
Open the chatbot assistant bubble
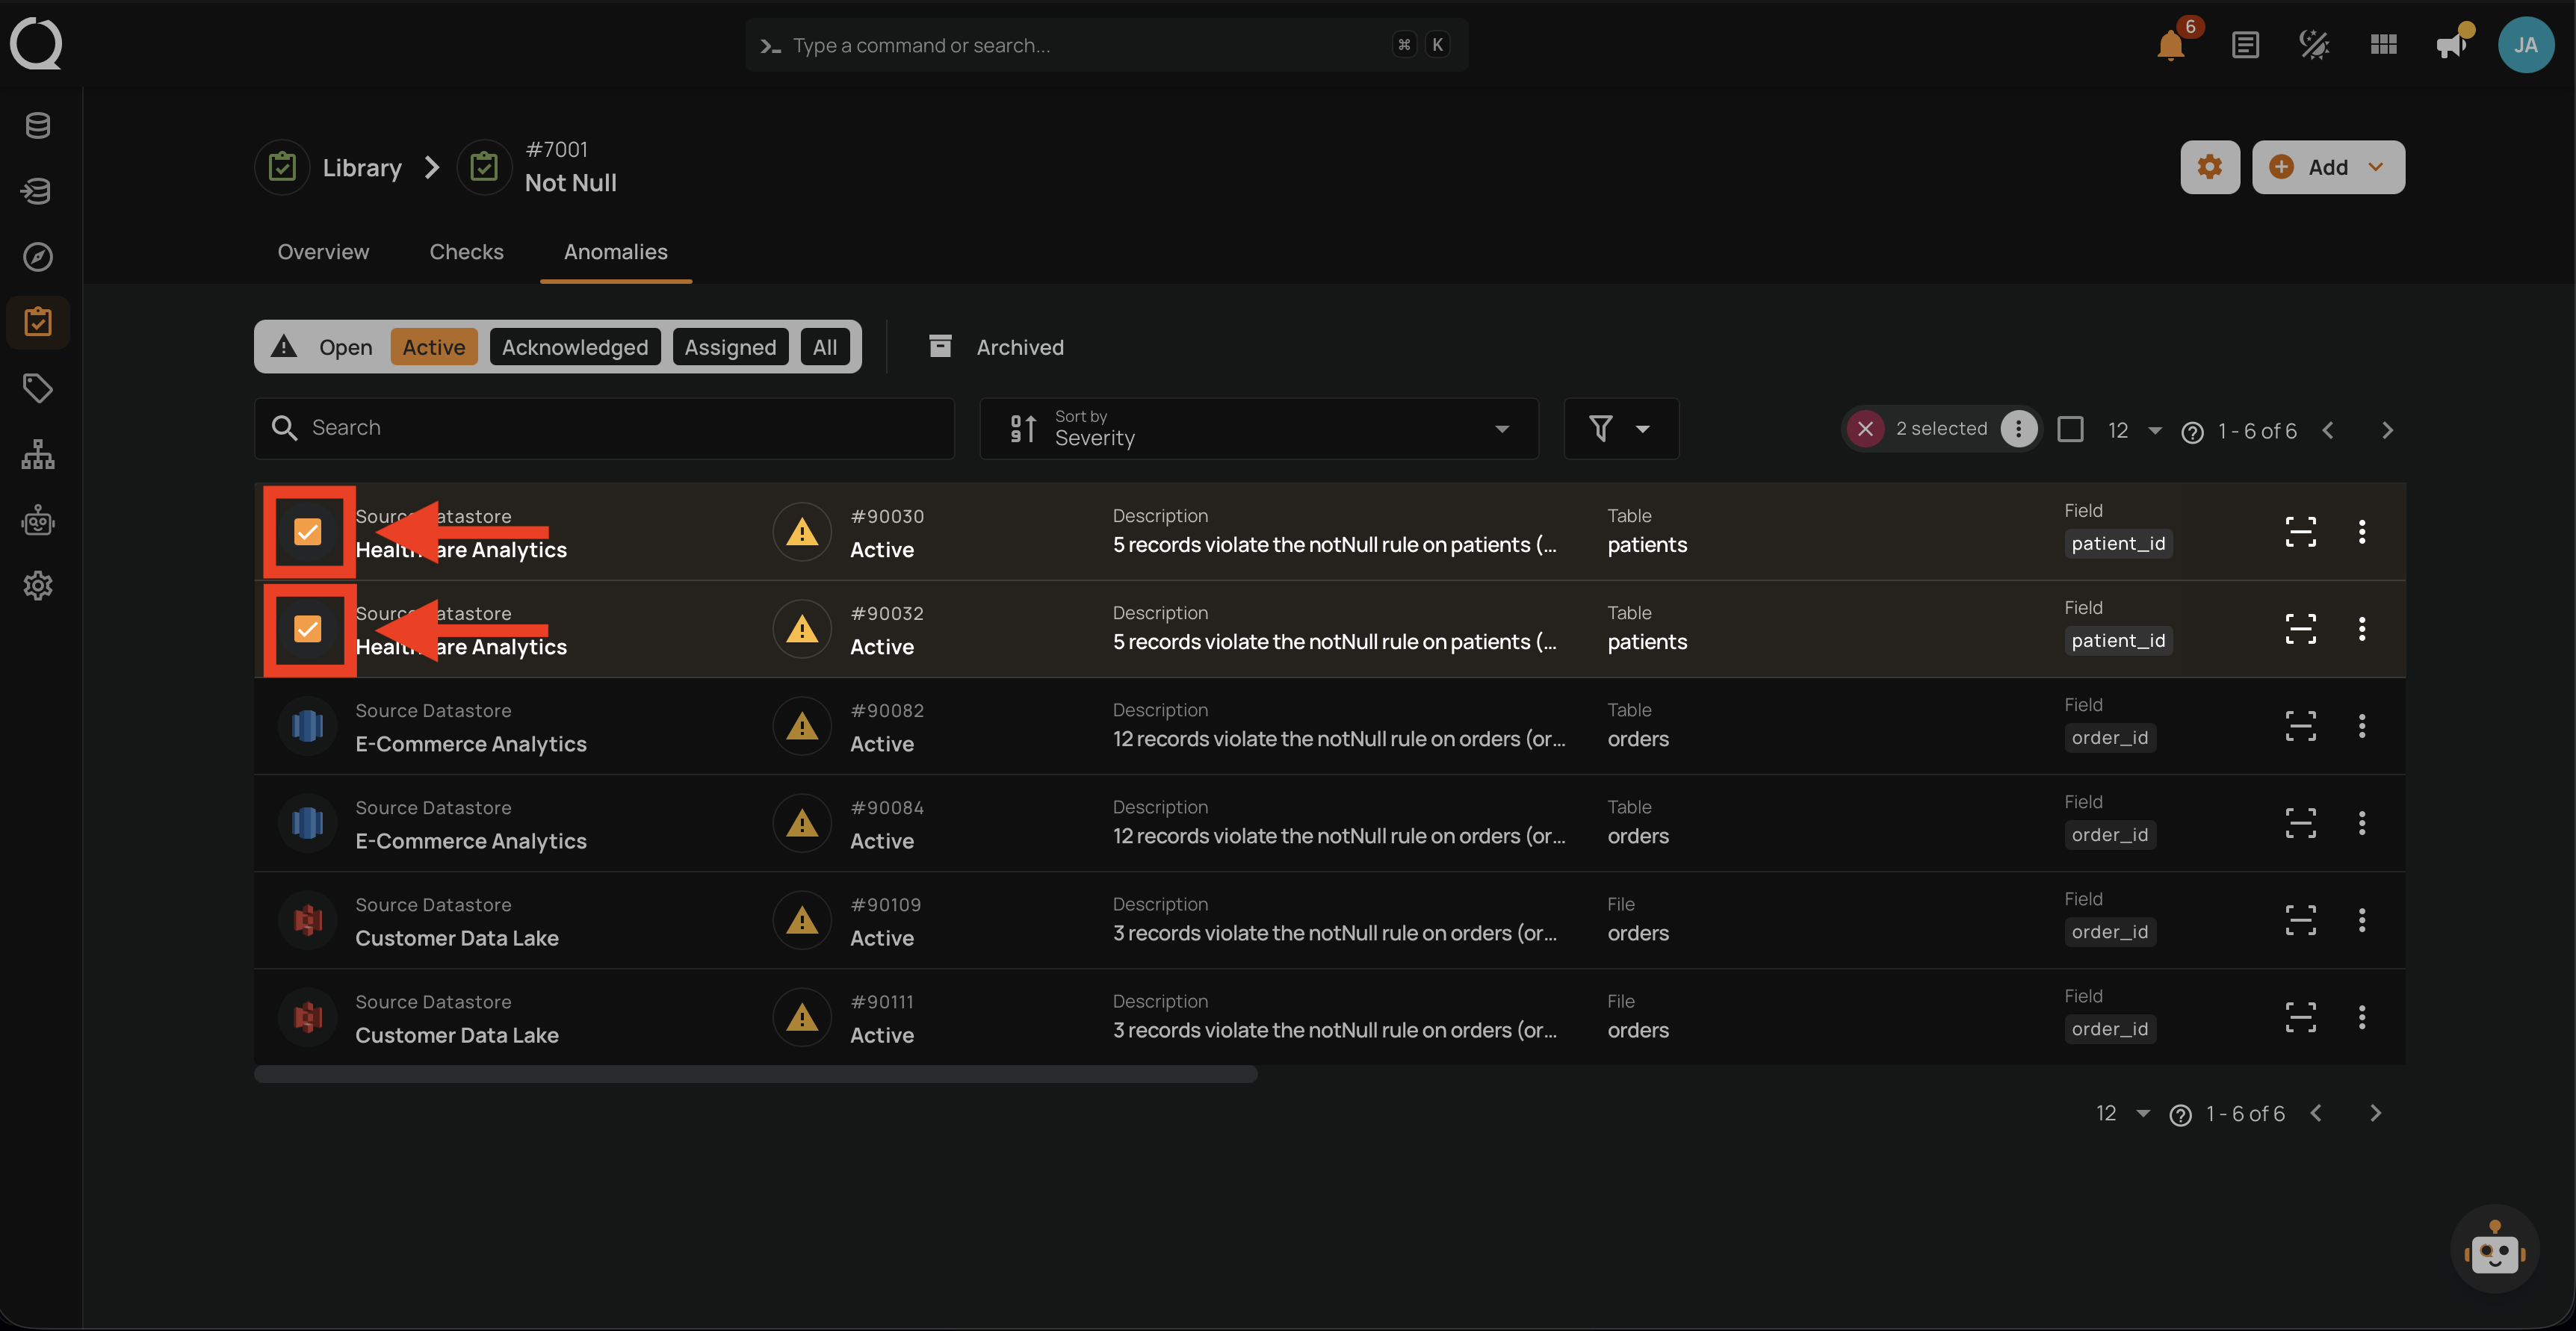click(2494, 1249)
